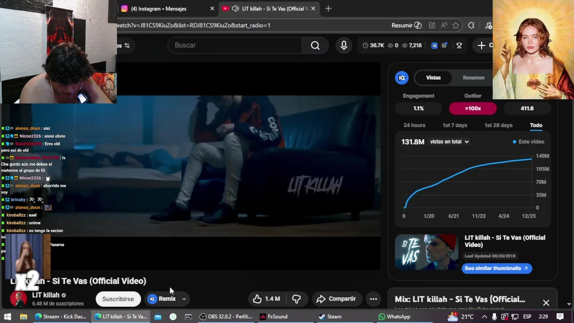The height and width of the screenshot is (323, 574).
Task: Dislike the video with thumbs down
Action: (x=296, y=299)
